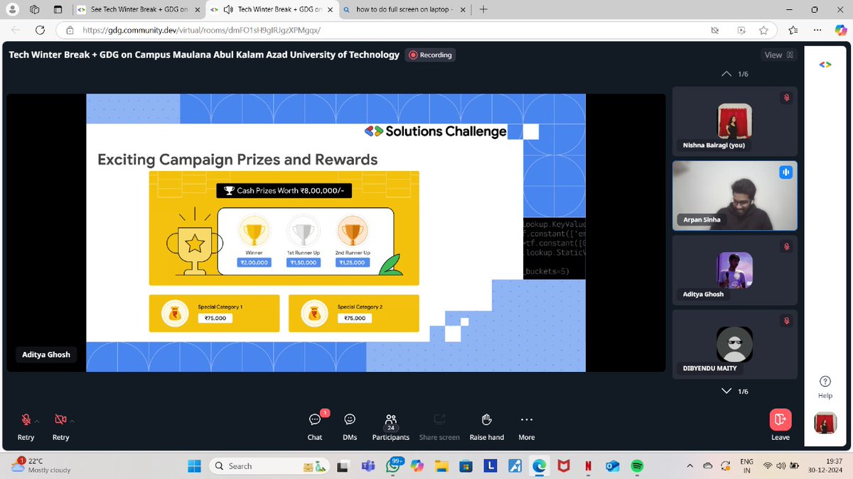Show hidden system tray icons
The height and width of the screenshot is (479, 853).
[688, 466]
